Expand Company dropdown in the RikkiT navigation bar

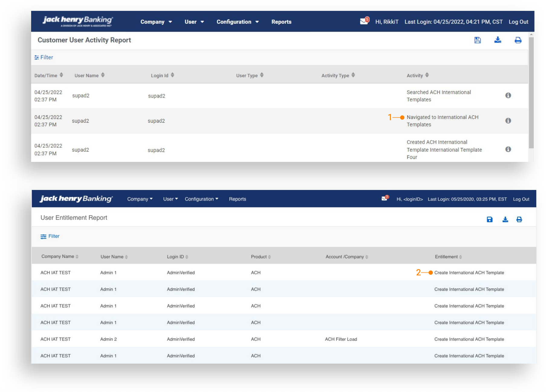tap(156, 22)
